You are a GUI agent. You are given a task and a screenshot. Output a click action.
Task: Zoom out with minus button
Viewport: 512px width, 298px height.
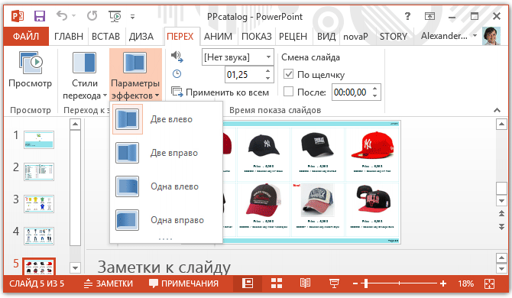point(355,283)
